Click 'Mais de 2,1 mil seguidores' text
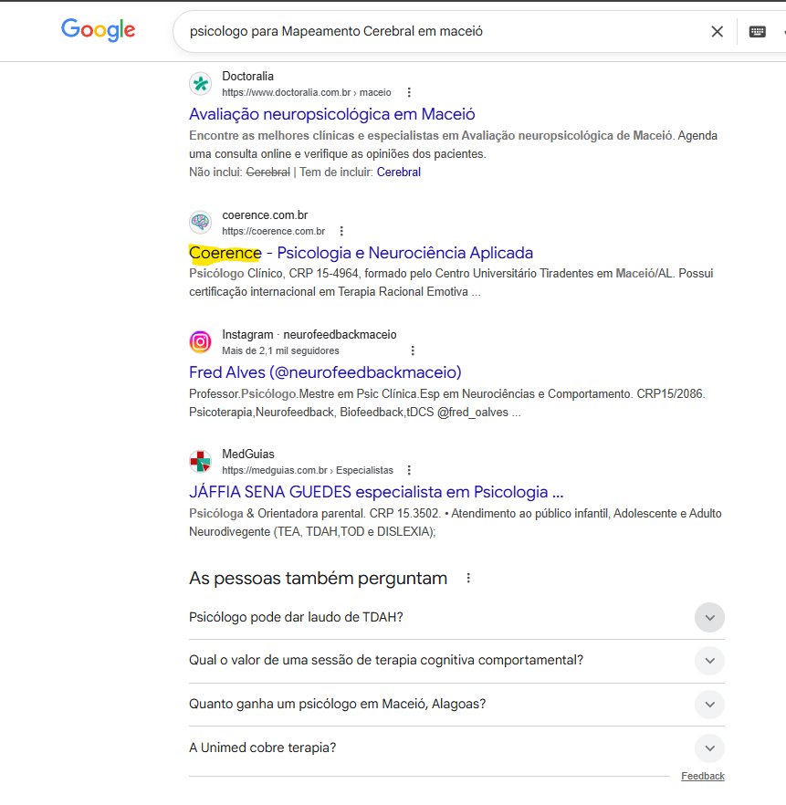Screen dimensions: 786x805 click(x=280, y=350)
